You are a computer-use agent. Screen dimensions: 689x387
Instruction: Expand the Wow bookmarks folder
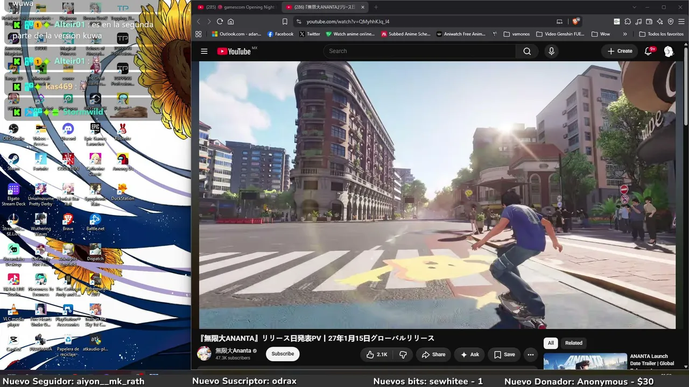coord(601,34)
